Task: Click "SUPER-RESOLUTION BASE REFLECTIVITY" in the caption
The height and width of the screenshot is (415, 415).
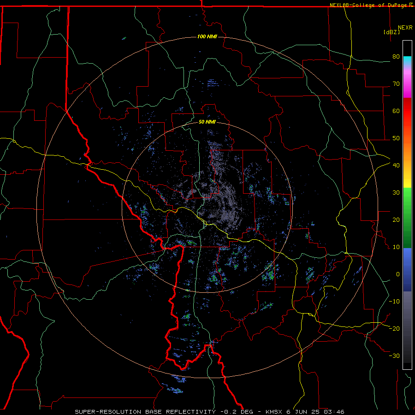Action: tap(145, 412)
